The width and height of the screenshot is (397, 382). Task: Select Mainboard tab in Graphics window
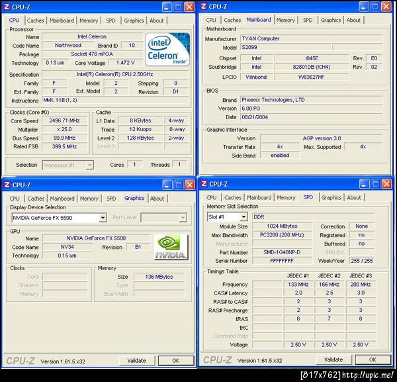pos(62,199)
